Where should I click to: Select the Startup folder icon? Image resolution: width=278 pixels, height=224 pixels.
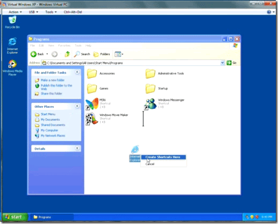click(150, 89)
